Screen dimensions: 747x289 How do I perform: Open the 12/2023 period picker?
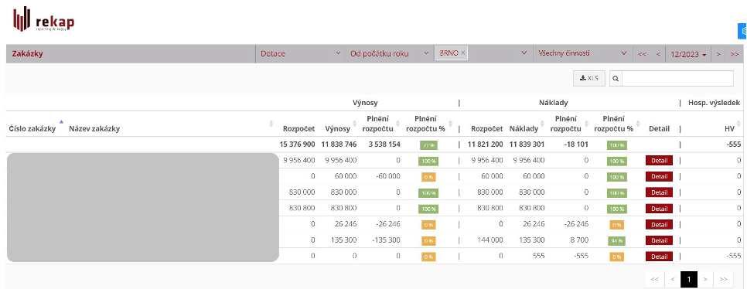pyautogui.click(x=688, y=54)
